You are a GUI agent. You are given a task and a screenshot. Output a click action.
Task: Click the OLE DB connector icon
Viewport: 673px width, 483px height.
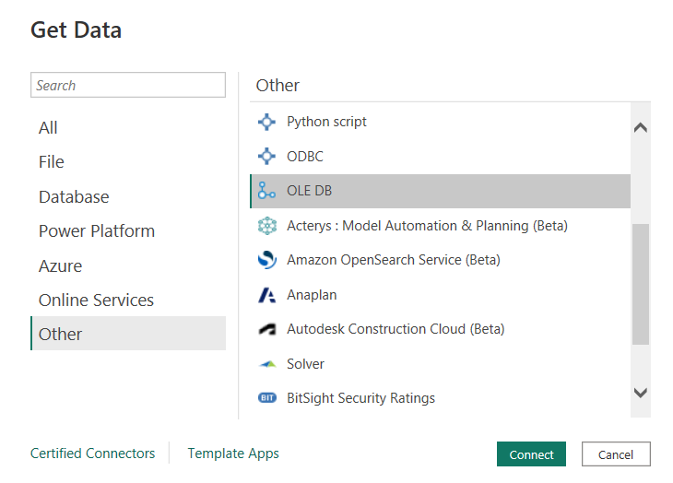267,191
